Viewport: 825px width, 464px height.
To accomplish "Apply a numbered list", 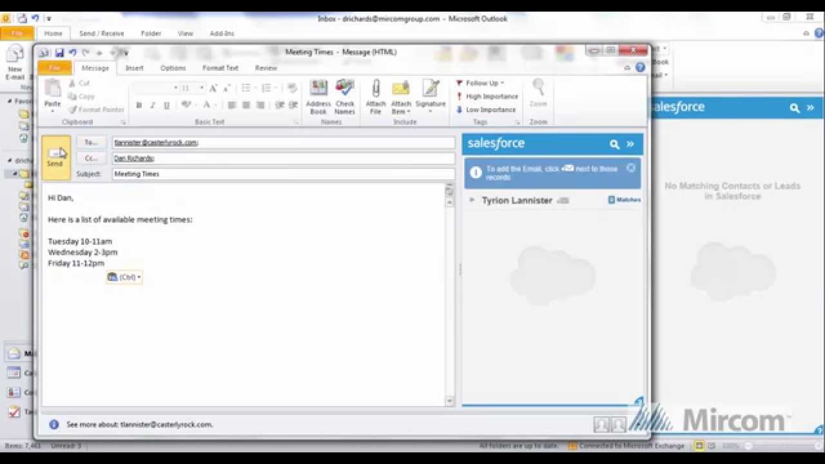I will (x=266, y=88).
